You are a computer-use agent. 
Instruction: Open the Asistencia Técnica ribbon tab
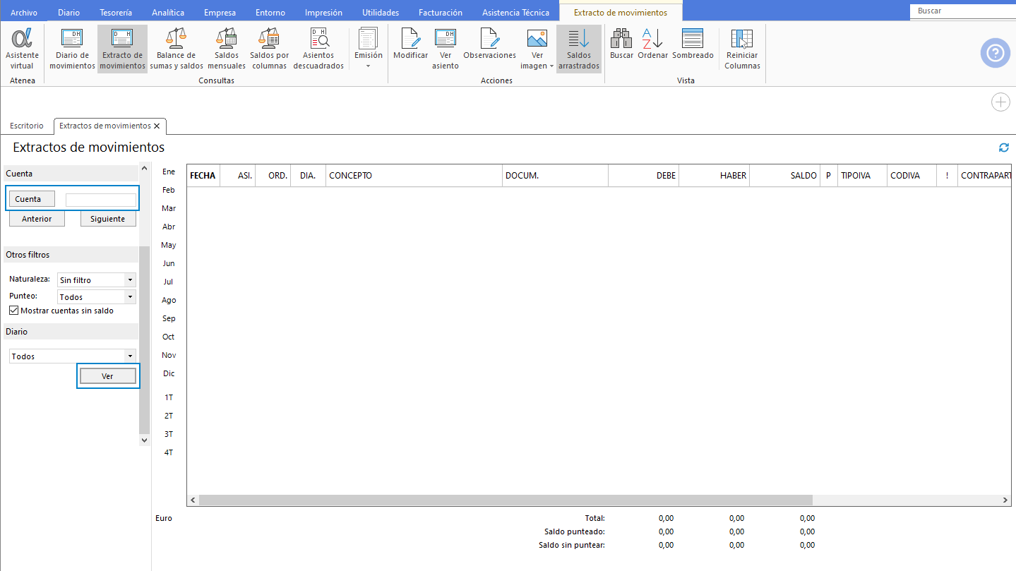(515, 13)
